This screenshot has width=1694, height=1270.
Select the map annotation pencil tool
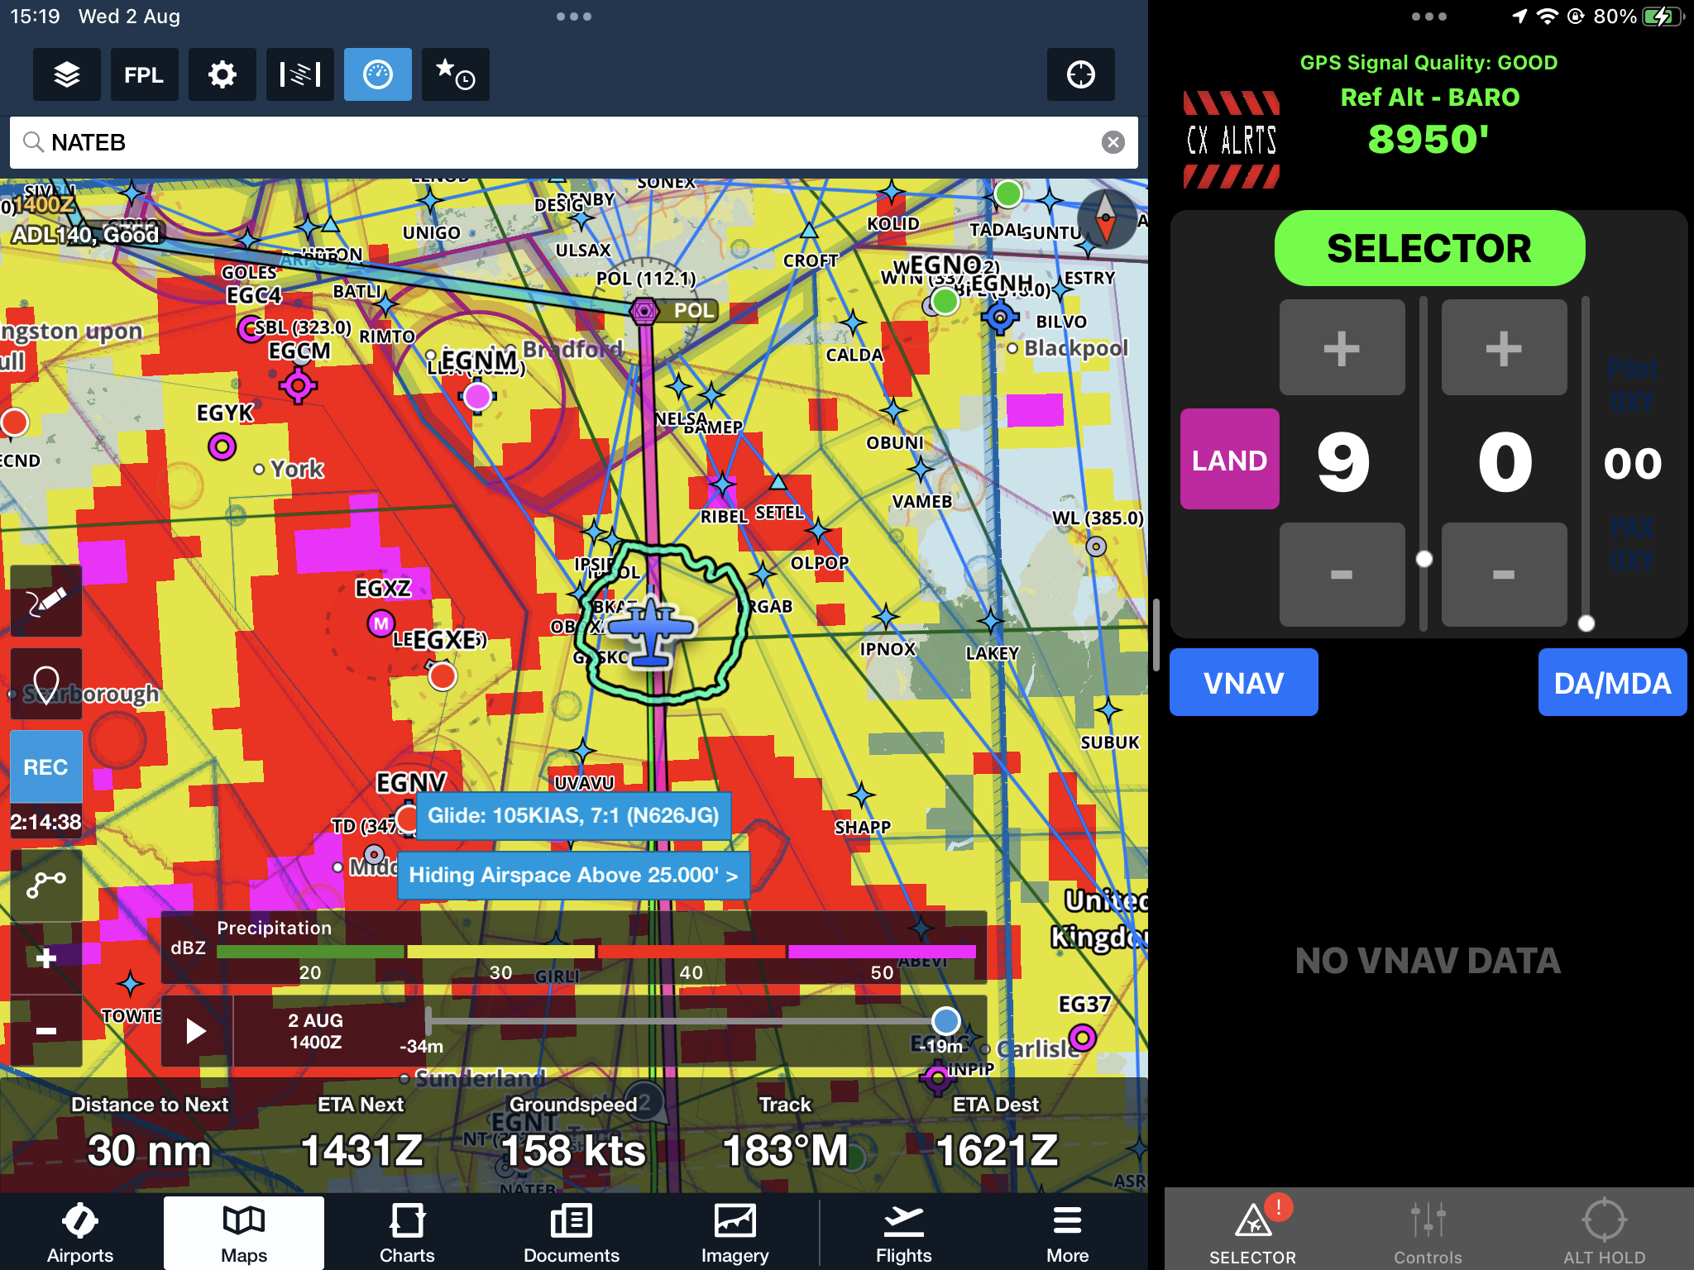(x=46, y=601)
